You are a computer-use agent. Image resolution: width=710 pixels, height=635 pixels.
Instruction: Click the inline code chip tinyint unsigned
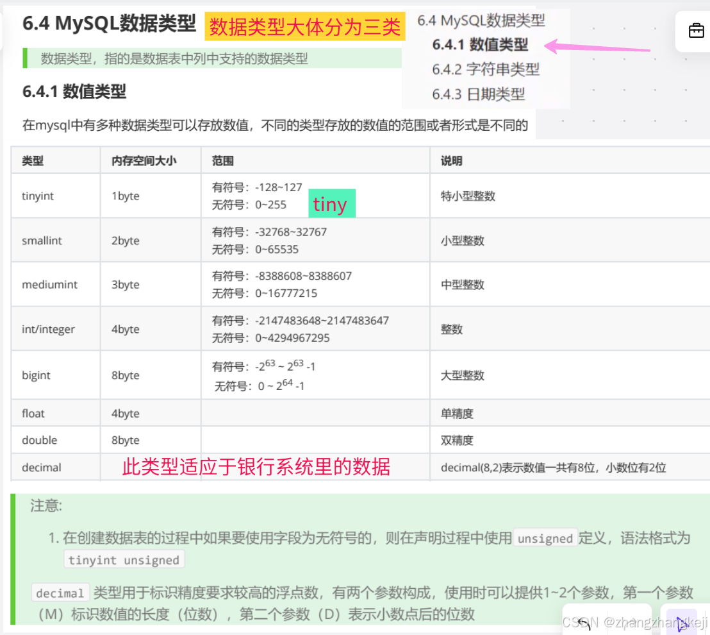point(124,560)
